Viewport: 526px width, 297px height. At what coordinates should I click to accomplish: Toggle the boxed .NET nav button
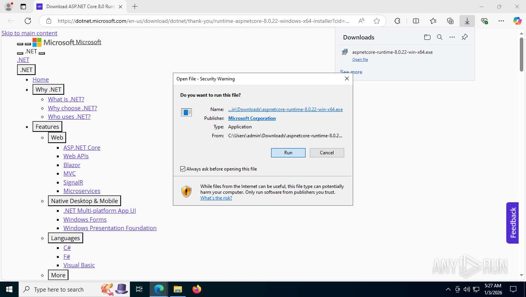[26, 70]
